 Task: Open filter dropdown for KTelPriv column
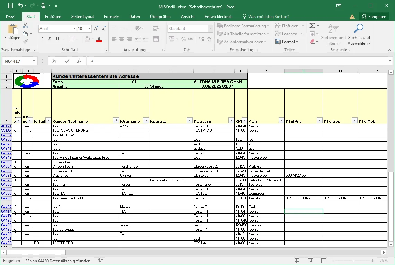(319, 120)
